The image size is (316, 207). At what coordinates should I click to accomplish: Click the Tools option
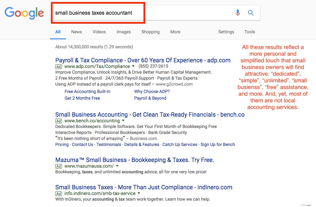pyautogui.click(x=249, y=32)
